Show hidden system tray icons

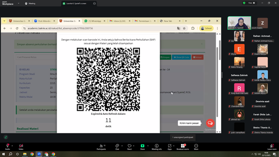tap(252, 154)
